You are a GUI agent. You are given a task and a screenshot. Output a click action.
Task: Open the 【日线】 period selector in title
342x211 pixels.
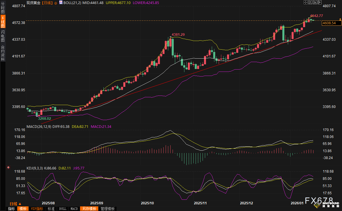coord(48,3)
